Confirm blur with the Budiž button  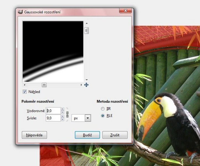tap(87, 135)
